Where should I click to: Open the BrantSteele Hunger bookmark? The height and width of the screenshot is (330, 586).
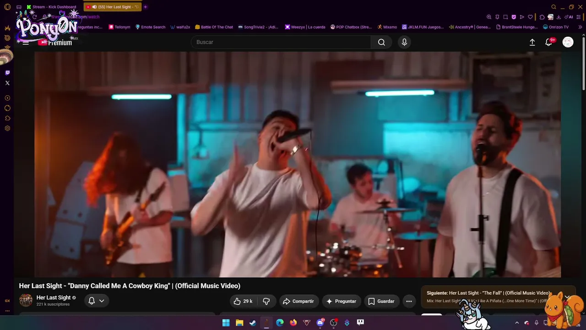[x=517, y=27]
